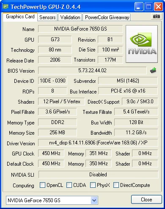Image resolution: width=165 pixels, height=209 pixels.
Task: Click the BIOS Version field
Action: tap(92, 71)
